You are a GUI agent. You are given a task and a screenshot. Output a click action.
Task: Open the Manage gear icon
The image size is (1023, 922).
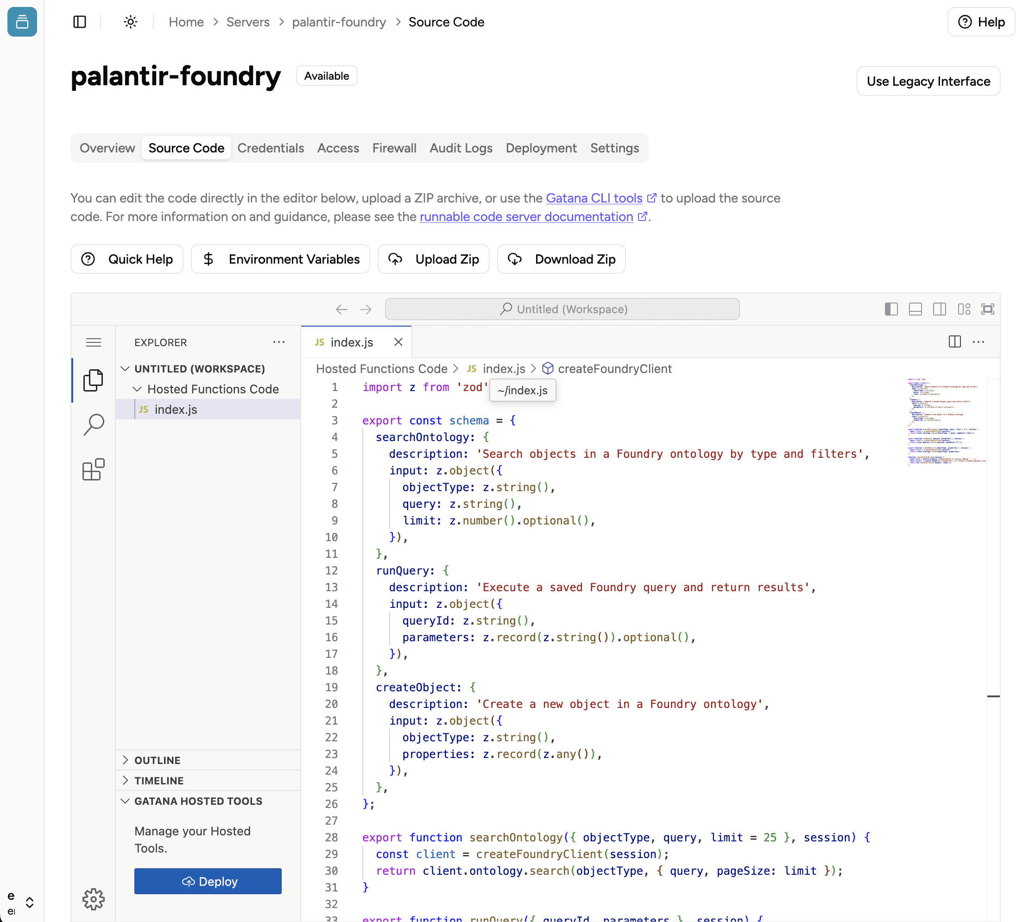[x=93, y=899]
